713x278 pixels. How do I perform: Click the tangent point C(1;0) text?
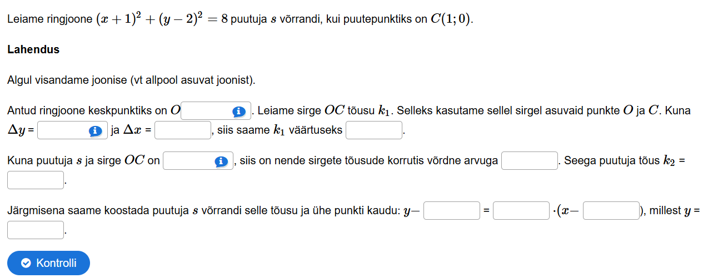click(452, 19)
